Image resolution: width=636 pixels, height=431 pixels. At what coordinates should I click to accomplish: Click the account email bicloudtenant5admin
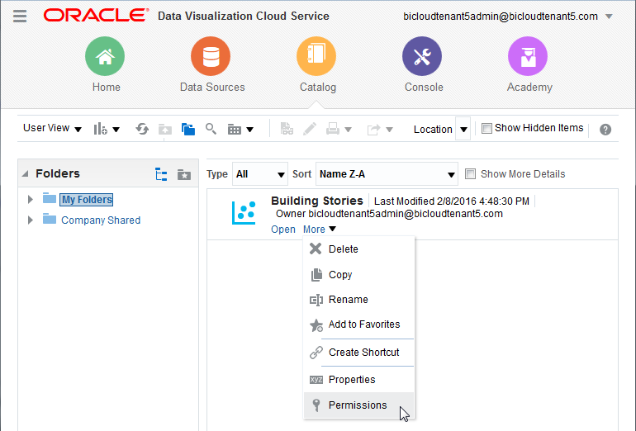point(500,17)
